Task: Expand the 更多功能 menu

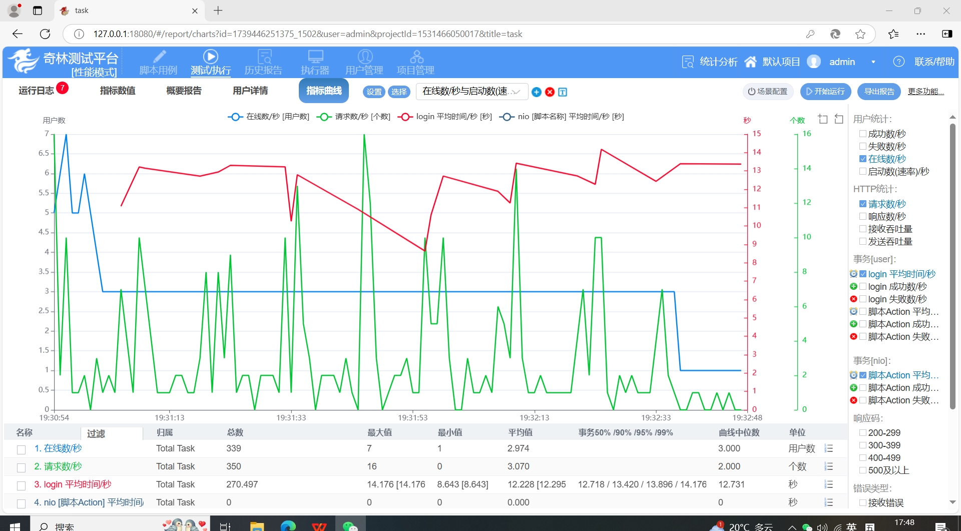Action: 925,91
